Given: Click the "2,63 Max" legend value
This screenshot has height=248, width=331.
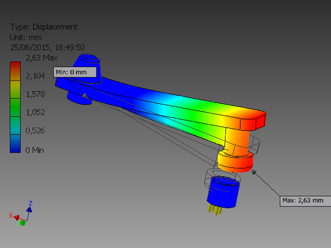Looking at the screenshot, I should 41,58.
